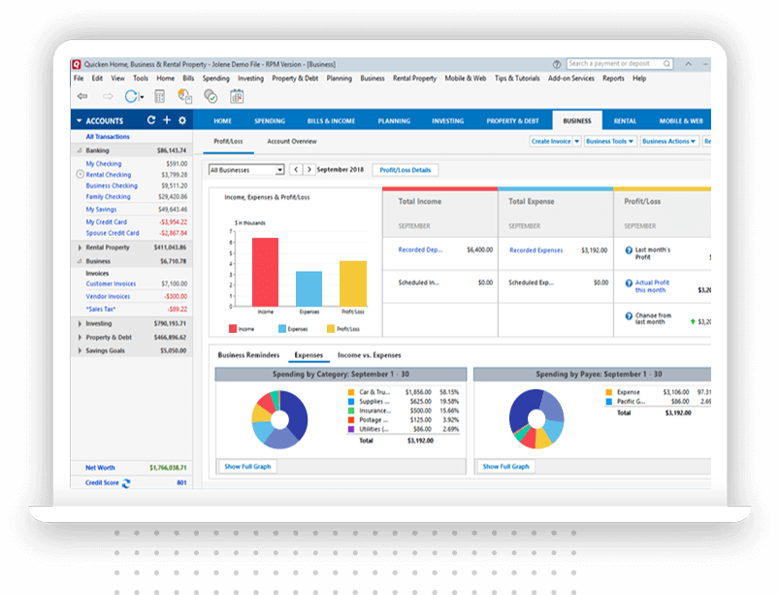Click the Actual Profit this month link
780x595 pixels.
click(x=652, y=286)
